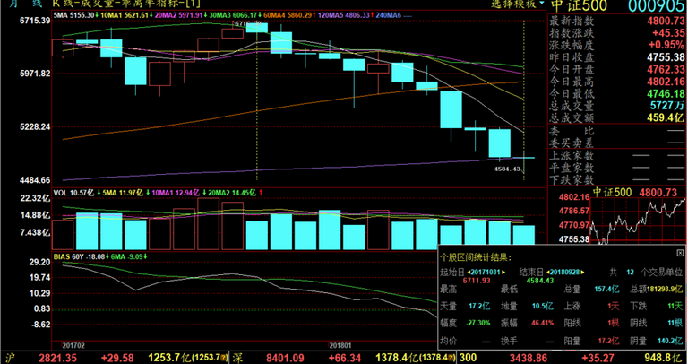Open the 中证500 intraday mini chart
Viewport: 688px width, 364px height.
(639, 220)
